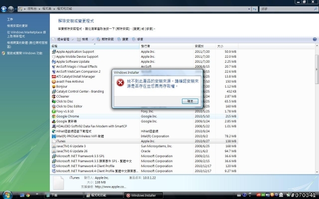This screenshot has height=199, width=319.
Task: Select the Apple Mobile Device Support icon
Action: click(54, 57)
